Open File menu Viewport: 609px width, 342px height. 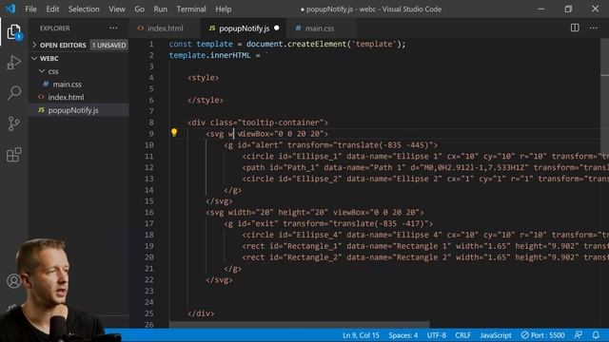tap(30, 9)
